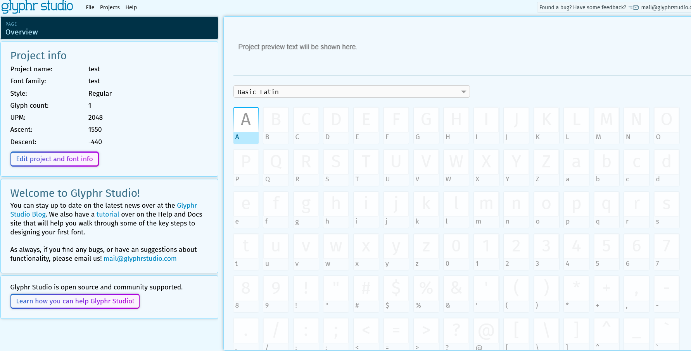Image resolution: width=691 pixels, height=351 pixels.
Task: Select exclamation mark glyph tile
Action: point(306,294)
